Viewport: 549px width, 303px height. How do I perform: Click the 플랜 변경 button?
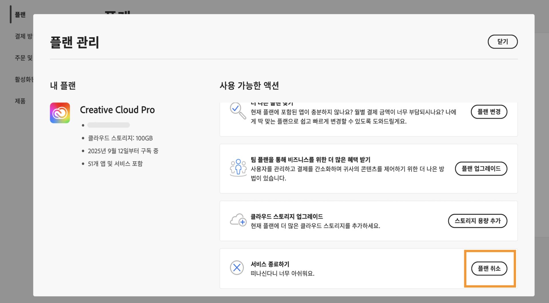489,112
